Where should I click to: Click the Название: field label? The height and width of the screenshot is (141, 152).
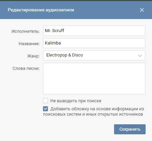(x=29, y=44)
